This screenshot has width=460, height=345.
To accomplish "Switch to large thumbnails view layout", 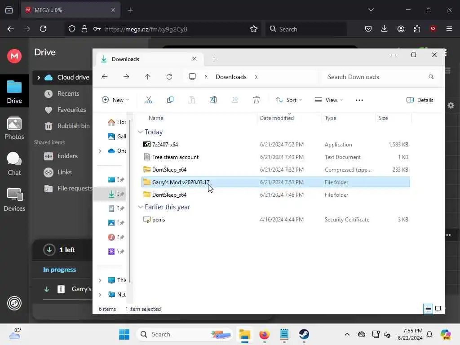I will 438,309.
